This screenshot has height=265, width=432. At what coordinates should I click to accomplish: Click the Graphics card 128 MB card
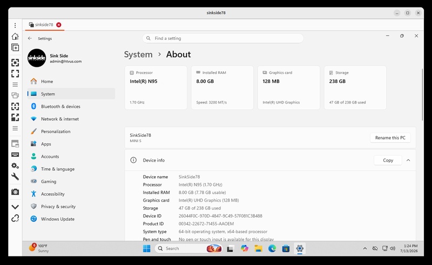289,87
